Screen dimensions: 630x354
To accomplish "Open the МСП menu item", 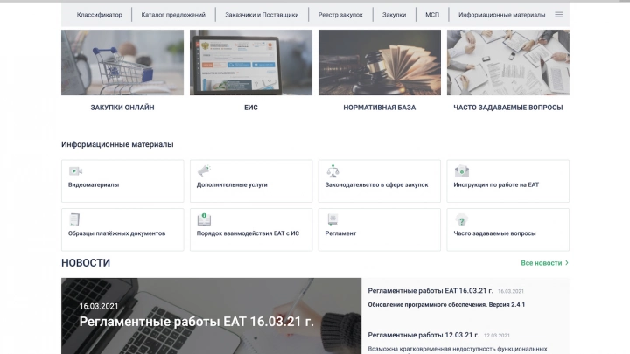I will click(432, 15).
